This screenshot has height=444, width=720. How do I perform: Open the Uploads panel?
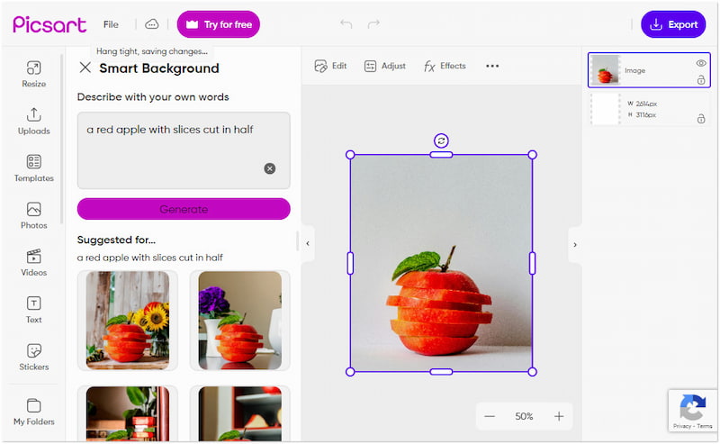pyautogui.click(x=33, y=121)
